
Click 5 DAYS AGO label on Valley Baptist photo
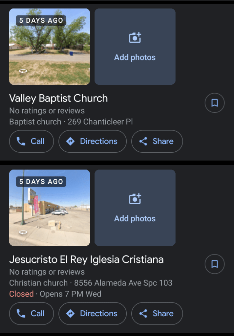pyautogui.click(x=41, y=20)
